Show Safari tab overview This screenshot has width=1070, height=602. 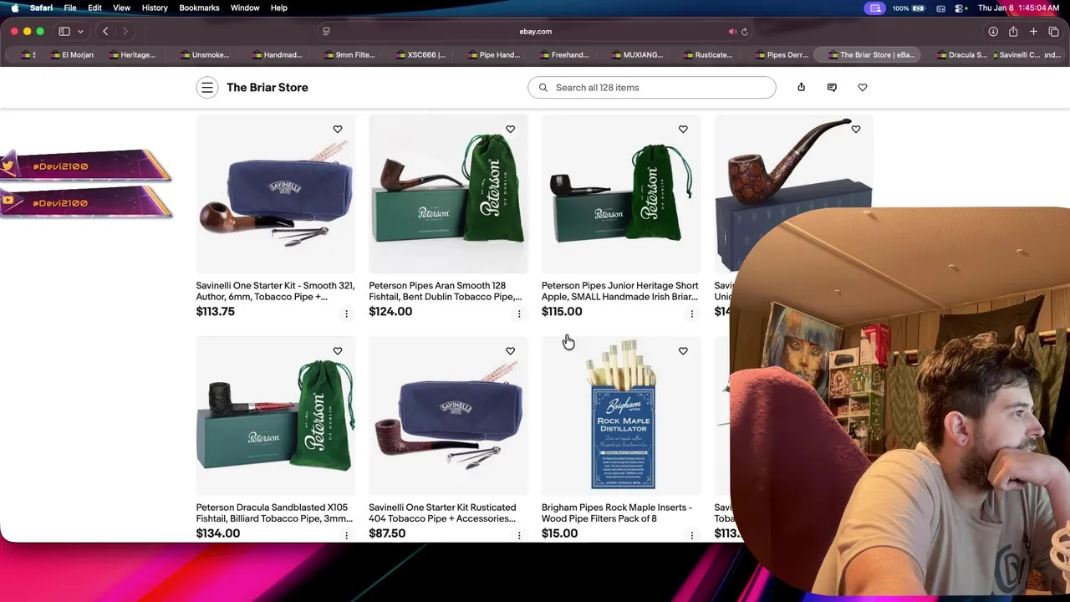1053,32
